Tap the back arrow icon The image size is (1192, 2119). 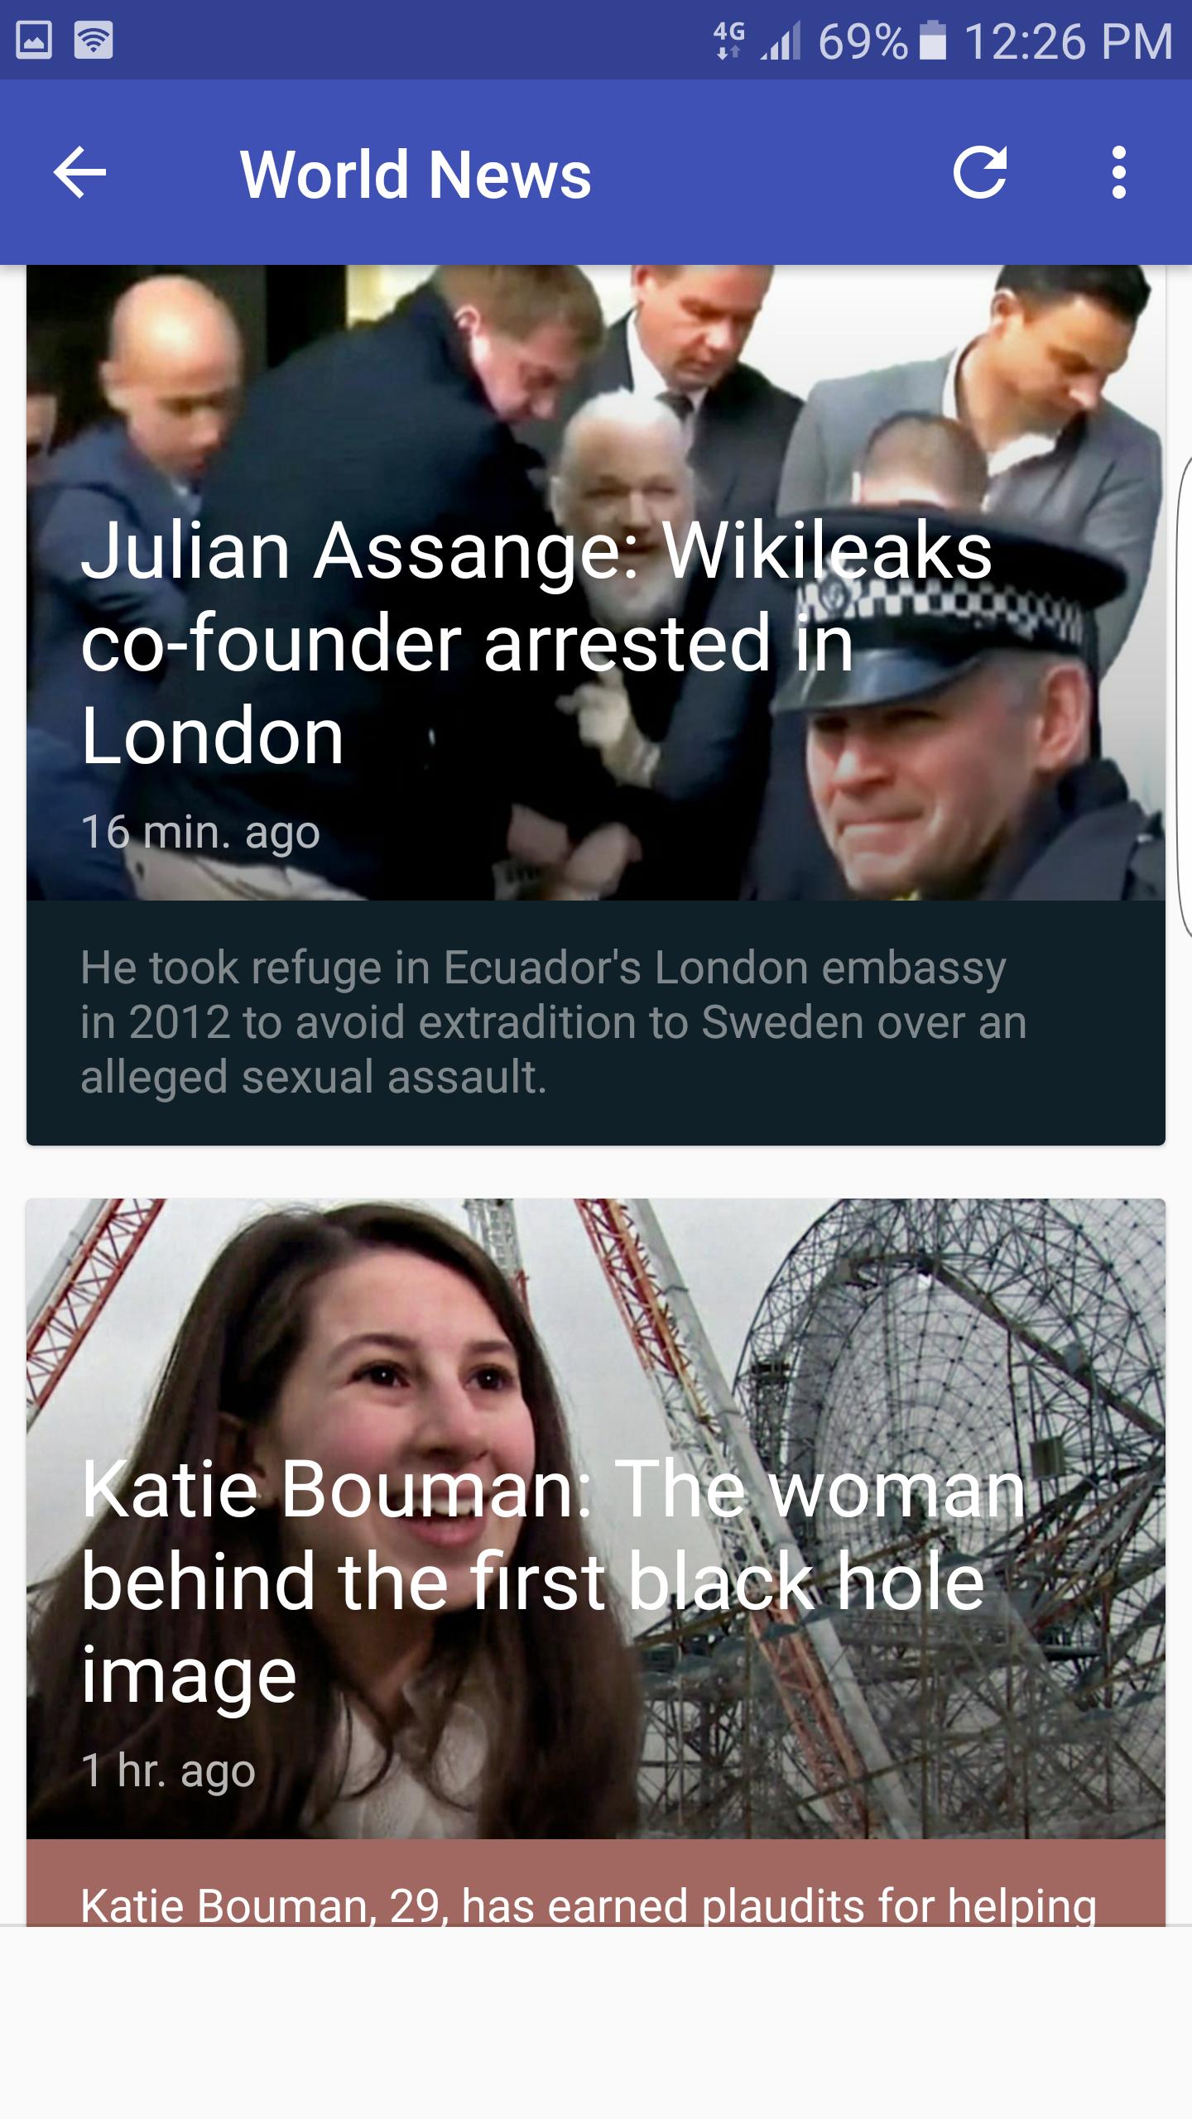click(x=79, y=173)
